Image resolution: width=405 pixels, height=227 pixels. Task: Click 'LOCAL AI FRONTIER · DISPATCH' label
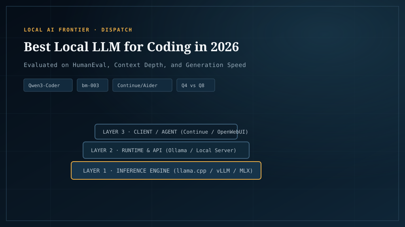click(x=78, y=30)
